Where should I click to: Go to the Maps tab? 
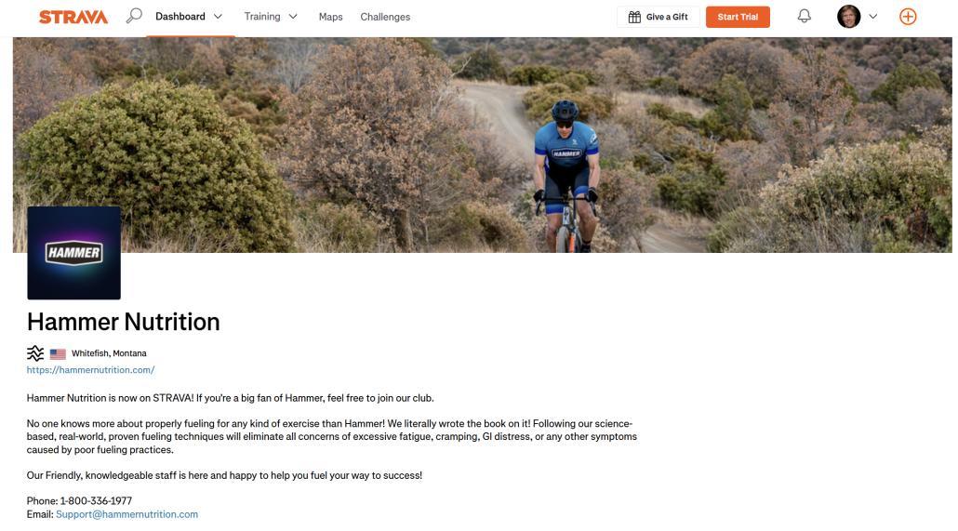pos(330,17)
